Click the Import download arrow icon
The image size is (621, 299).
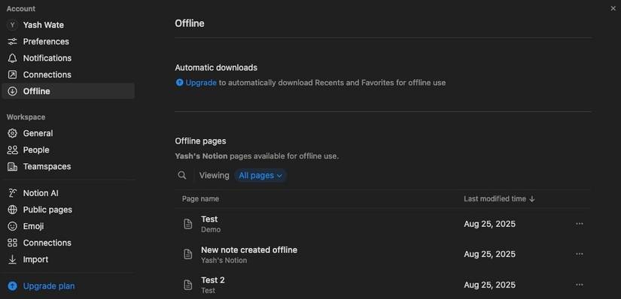coord(13,259)
